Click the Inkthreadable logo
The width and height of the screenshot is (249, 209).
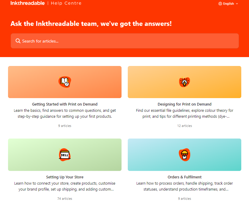pyautogui.click(x=28, y=3)
